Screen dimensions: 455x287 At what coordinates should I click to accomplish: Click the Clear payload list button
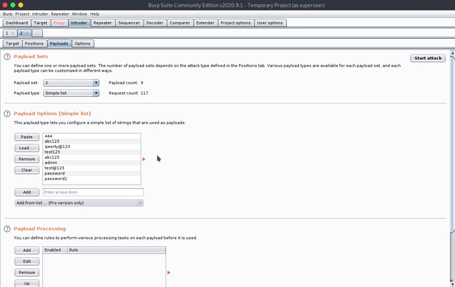coord(27,170)
